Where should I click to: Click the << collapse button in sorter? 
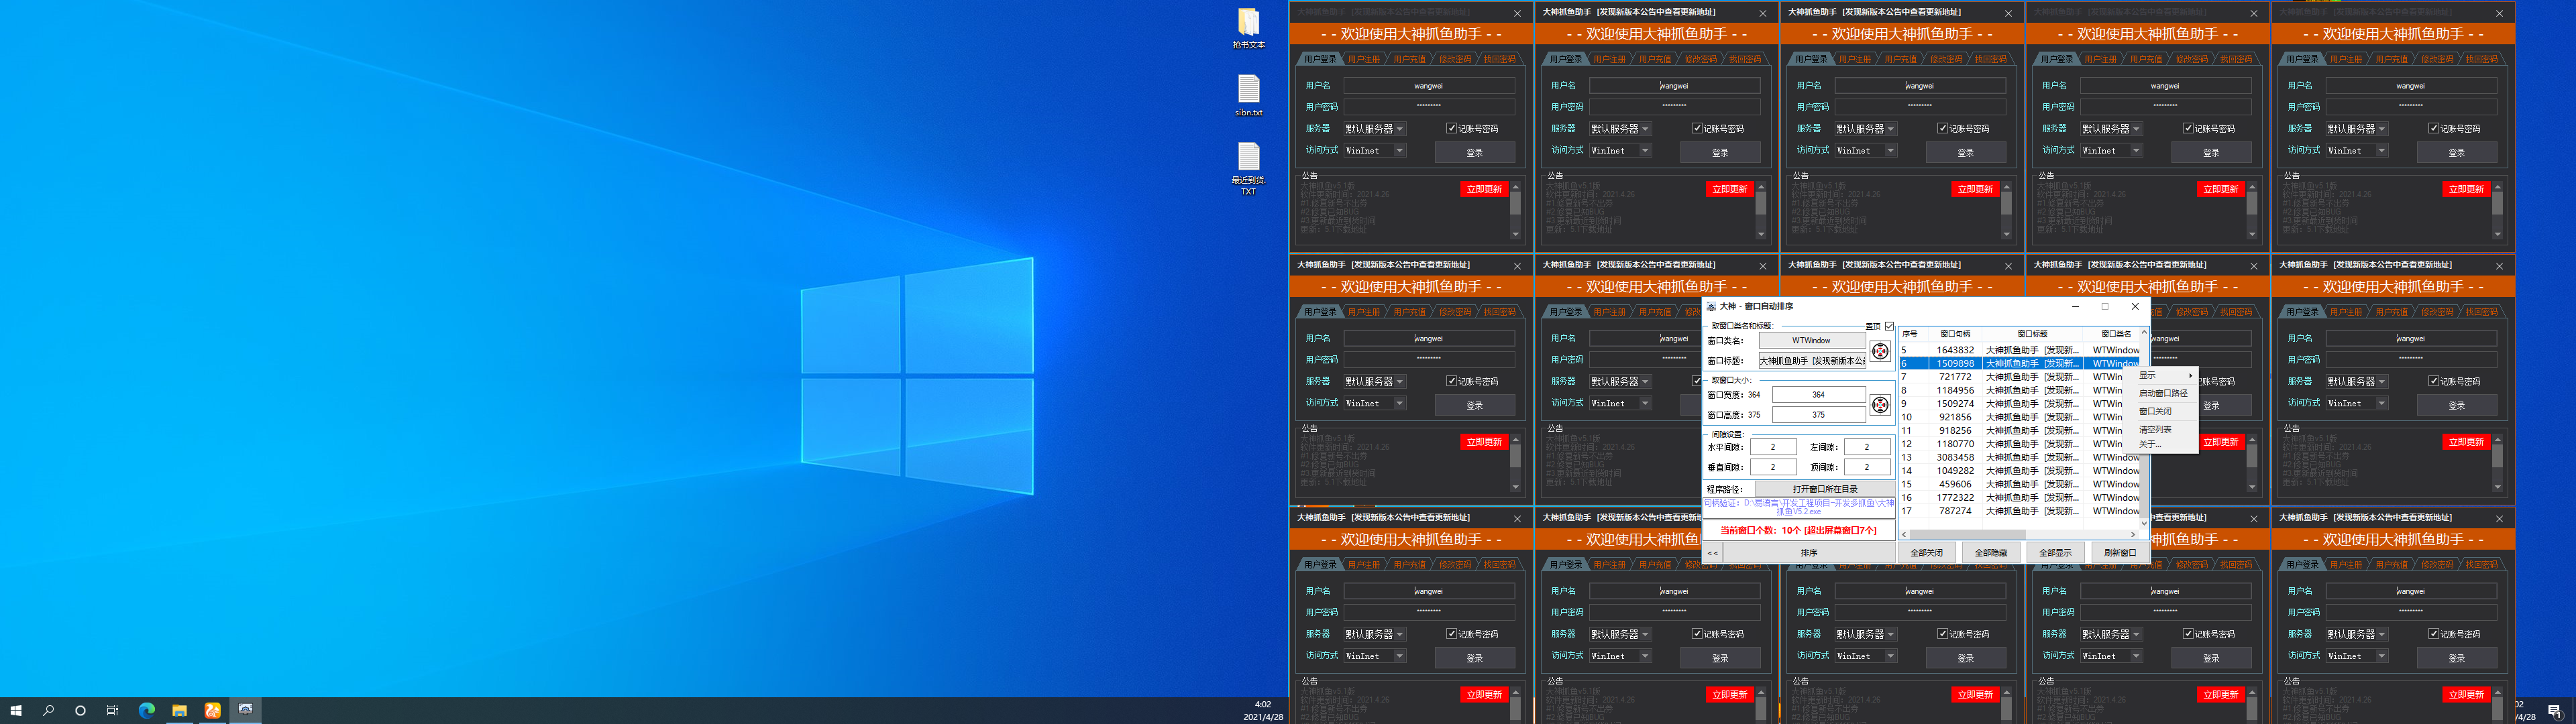(1713, 553)
